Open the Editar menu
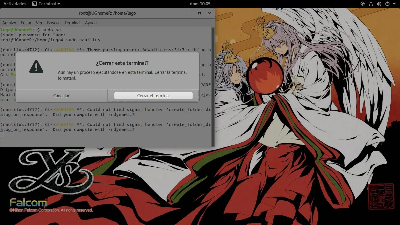The width and height of the screenshot is (400, 225). 26,23
